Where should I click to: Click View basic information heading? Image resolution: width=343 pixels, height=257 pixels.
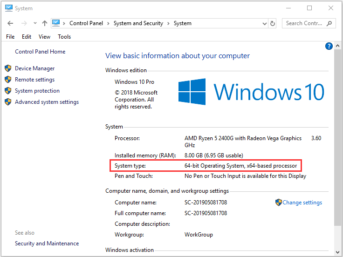point(178,56)
